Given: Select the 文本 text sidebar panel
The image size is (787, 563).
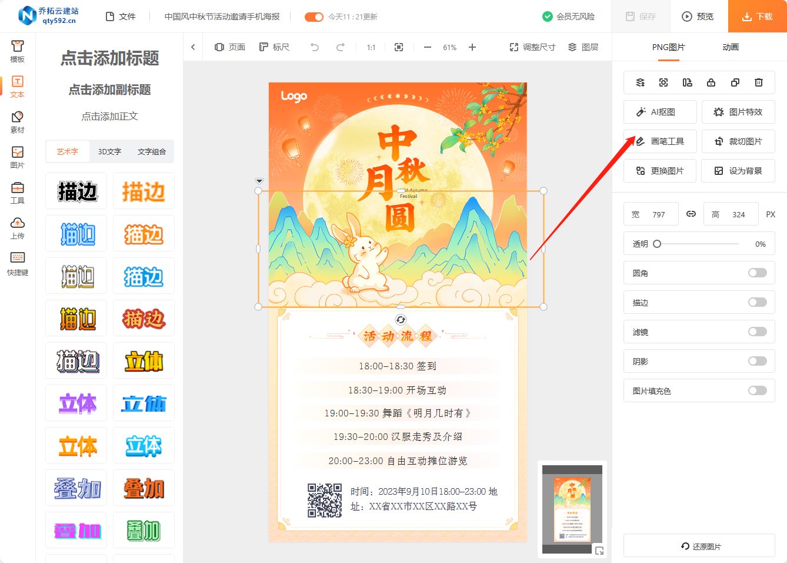Looking at the screenshot, I should tap(18, 87).
